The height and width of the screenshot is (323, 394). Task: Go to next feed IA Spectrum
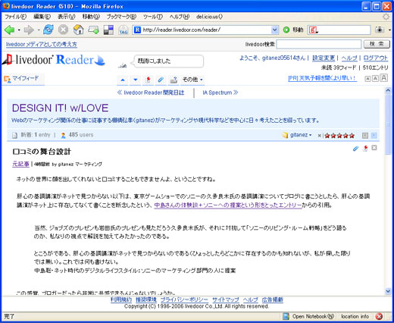click(x=220, y=93)
